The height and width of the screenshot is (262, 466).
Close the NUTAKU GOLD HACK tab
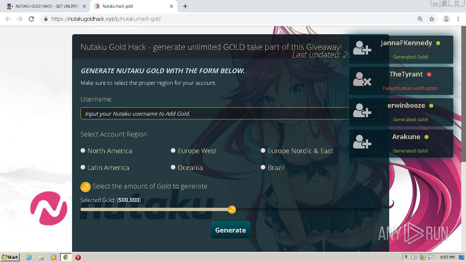[84, 6]
